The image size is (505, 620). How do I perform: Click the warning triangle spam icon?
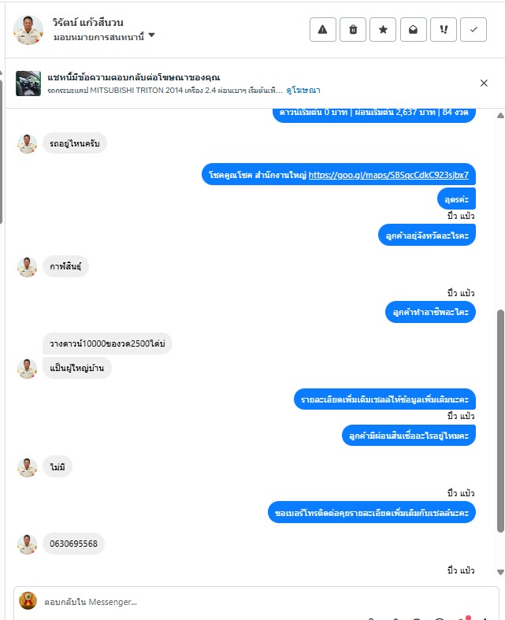[x=323, y=29]
